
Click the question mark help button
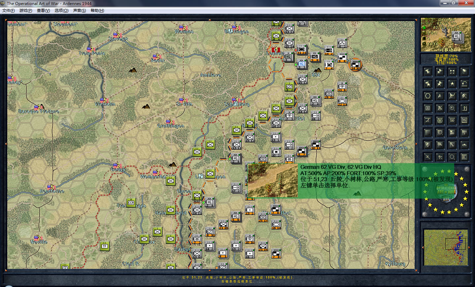point(464,108)
